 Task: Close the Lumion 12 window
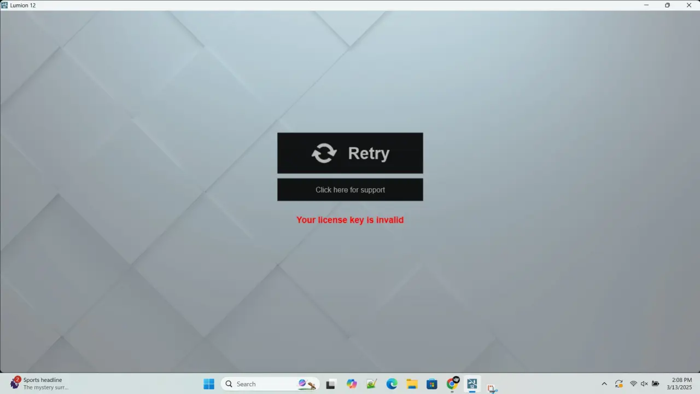pos(689,5)
